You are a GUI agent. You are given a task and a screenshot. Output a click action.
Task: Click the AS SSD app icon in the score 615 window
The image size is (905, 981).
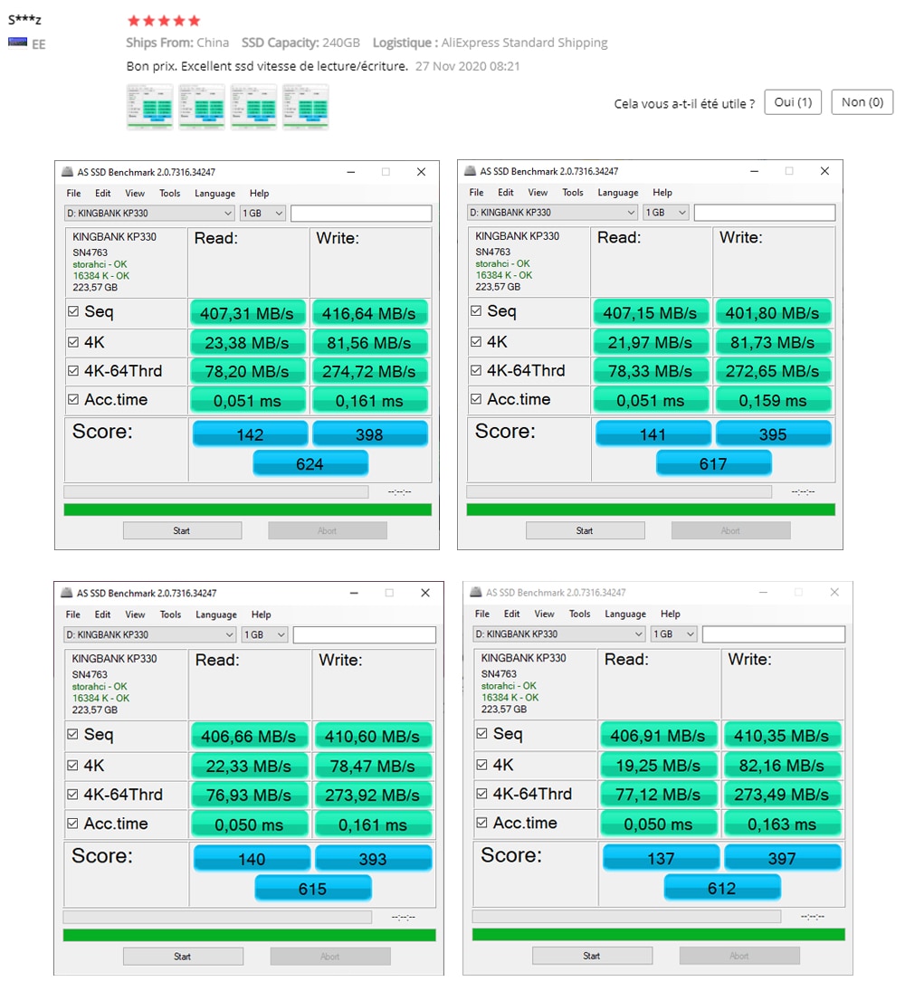pyautogui.click(x=66, y=593)
